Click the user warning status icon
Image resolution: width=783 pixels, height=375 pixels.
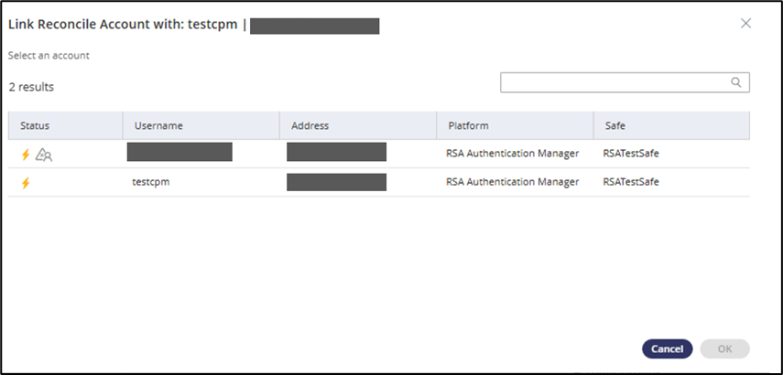(x=44, y=155)
